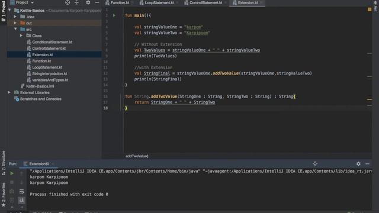Click the return statement on line 17
This screenshot has height=213, width=379.
point(175,102)
